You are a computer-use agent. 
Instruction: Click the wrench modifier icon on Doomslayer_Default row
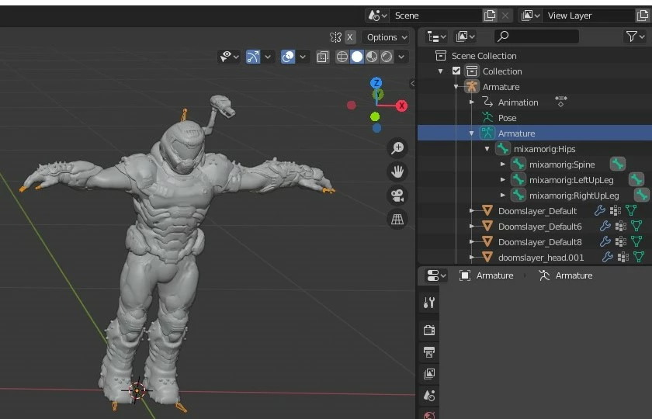pyautogui.click(x=599, y=210)
